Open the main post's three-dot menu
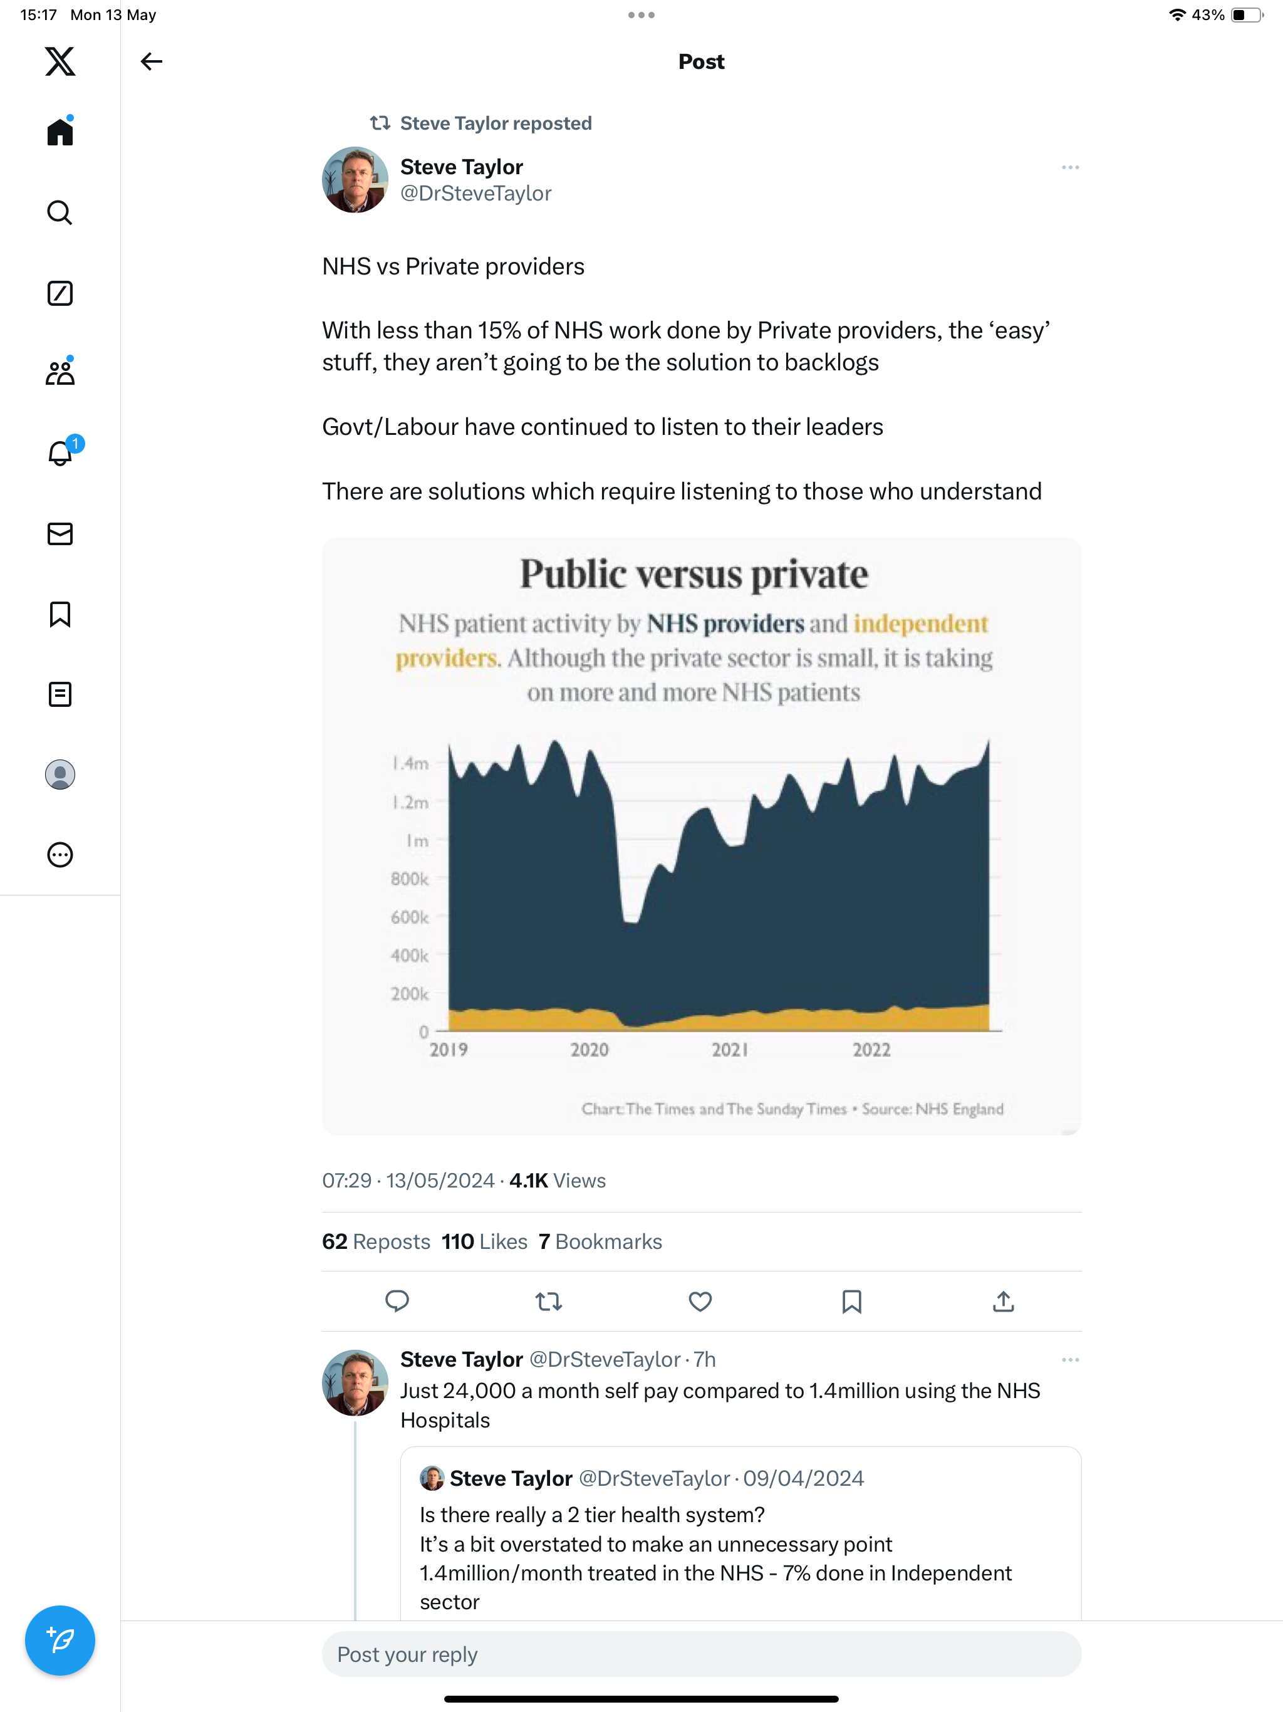Image resolution: width=1283 pixels, height=1712 pixels. [x=1070, y=167]
